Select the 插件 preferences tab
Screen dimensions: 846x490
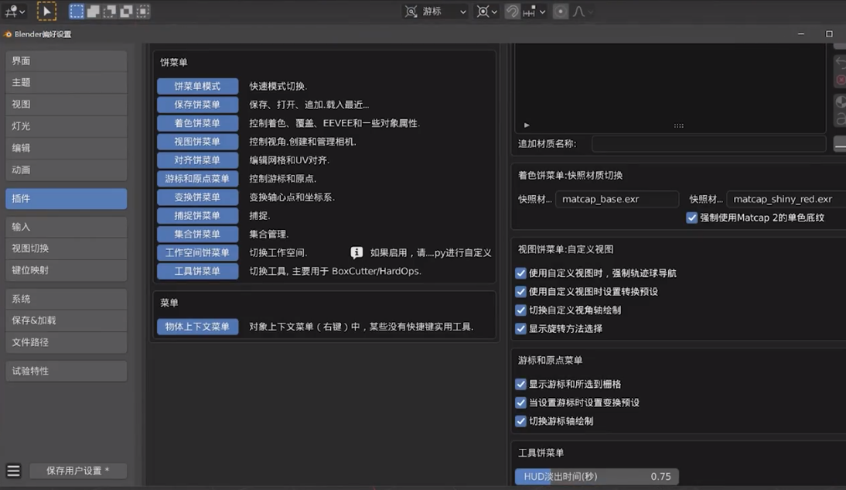pyautogui.click(x=67, y=198)
